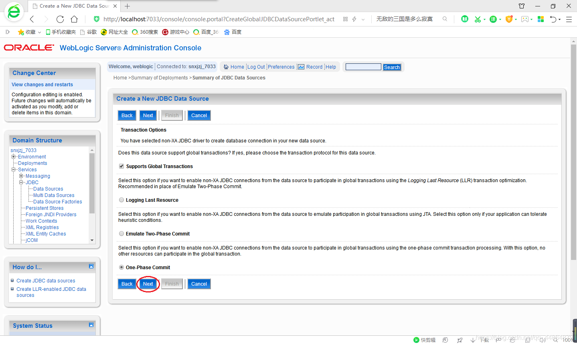
Task: Select One-Phase Commit radio button
Action: (121, 267)
